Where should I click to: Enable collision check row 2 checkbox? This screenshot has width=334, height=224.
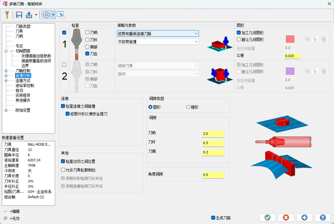pos(64,65)
